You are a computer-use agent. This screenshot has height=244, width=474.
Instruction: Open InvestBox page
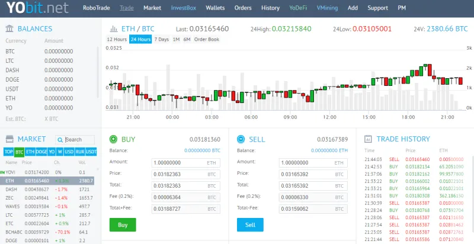[184, 8]
